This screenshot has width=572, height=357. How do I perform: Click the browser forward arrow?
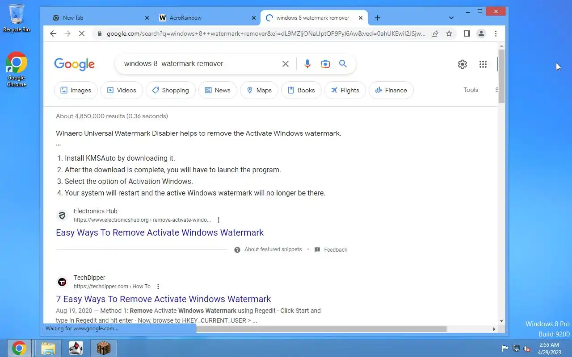(67, 33)
